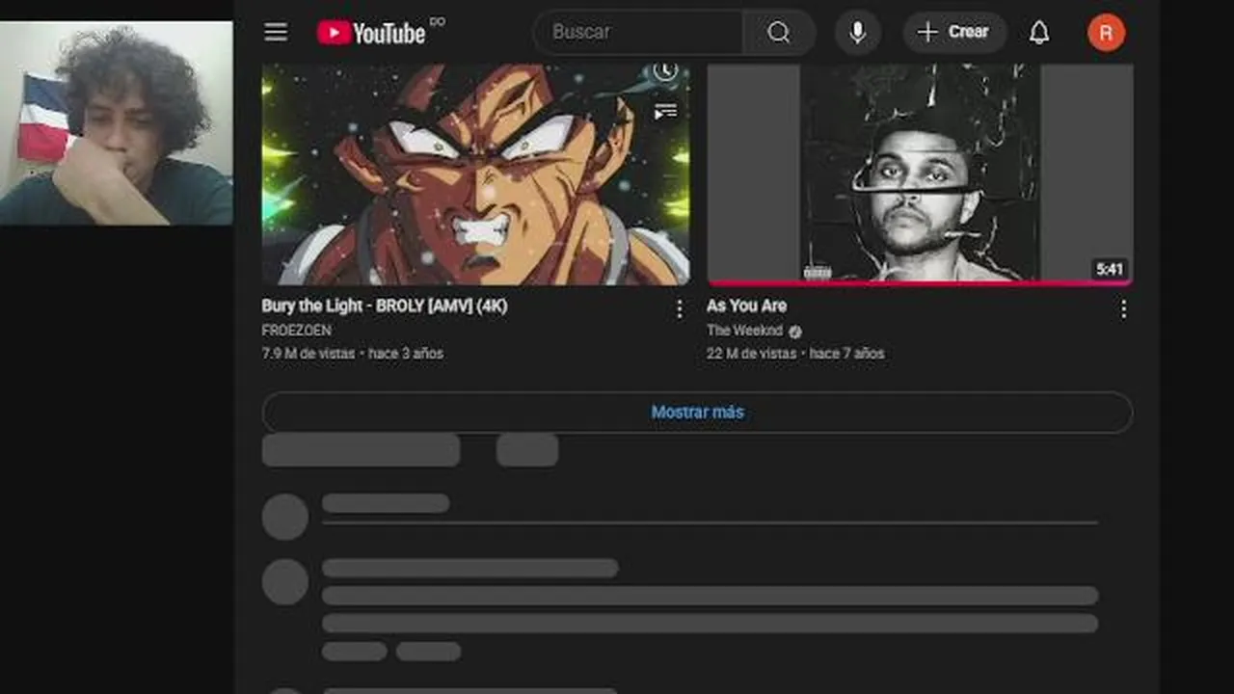Click '7.9 M de vistas' text
Viewport: 1234px width, 694px height.
click(x=308, y=354)
